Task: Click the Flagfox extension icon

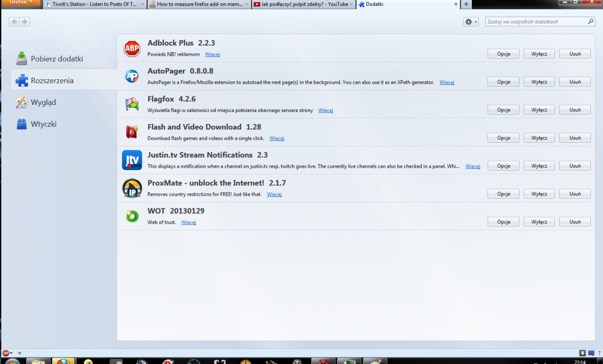Action: (x=132, y=104)
